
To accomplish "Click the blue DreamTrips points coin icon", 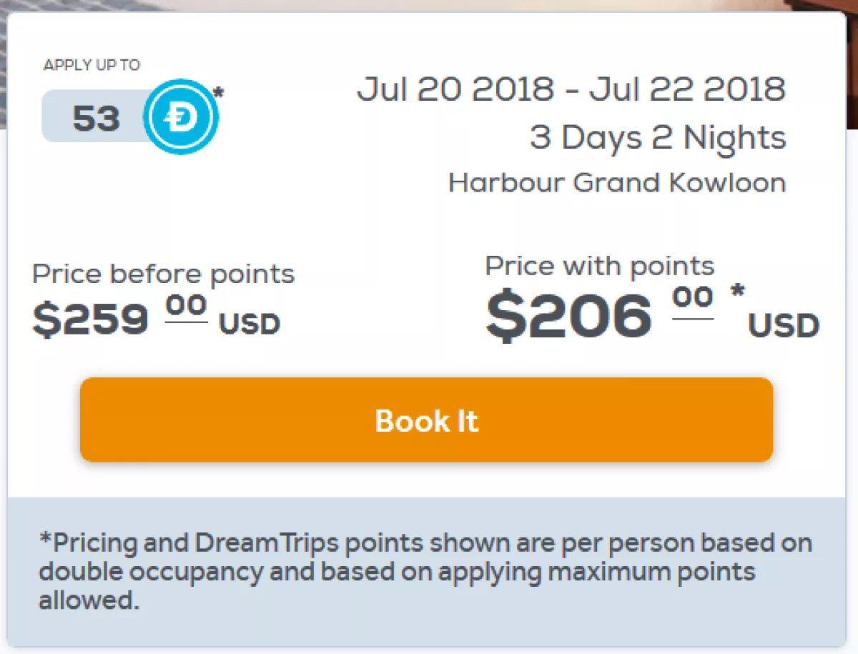I will (x=181, y=117).
